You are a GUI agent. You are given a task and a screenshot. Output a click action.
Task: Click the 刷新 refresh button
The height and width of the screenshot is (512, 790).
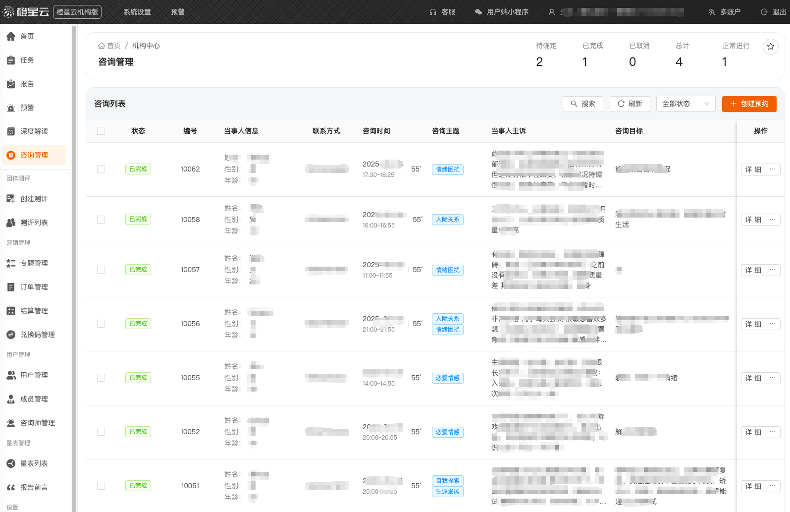(630, 104)
